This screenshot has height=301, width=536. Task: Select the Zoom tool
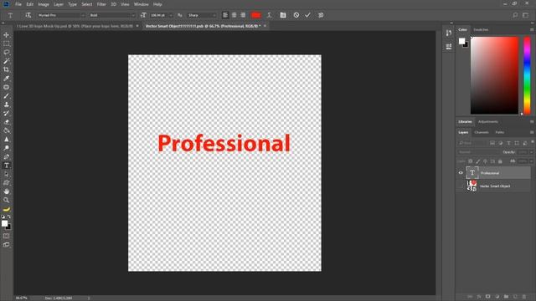pyautogui.click(x=6, y=201)
